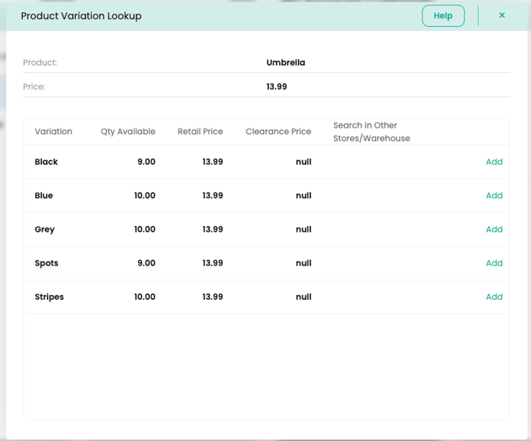Select the Blue variation row name
Viewport: 531px width, 441px height.
coord(44,196)
